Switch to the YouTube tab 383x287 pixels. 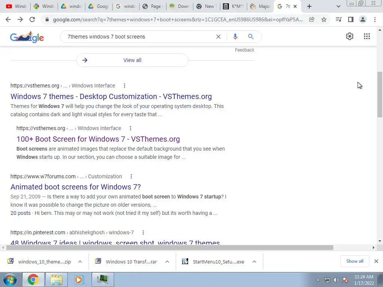(x=16, y=6)
